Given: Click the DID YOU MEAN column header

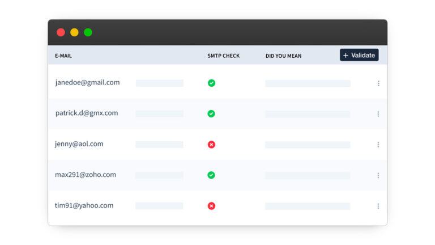Looking at the screenshot, I should 283,56.
